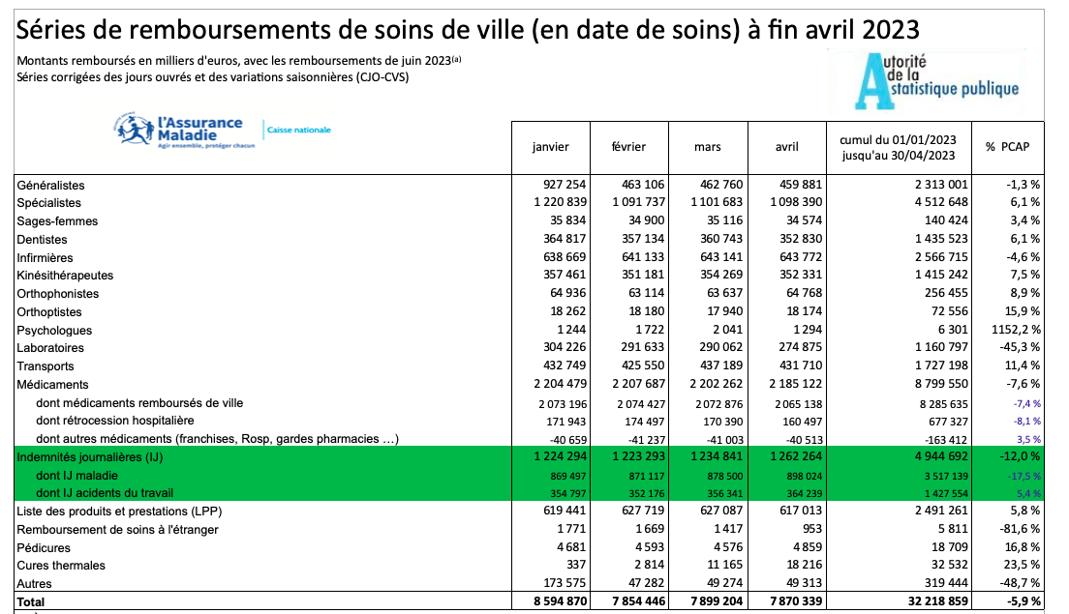Select the 'cumul du 01/01/2023' column header
Viewport: 1069px width, 614px height.
coord(898,147)
